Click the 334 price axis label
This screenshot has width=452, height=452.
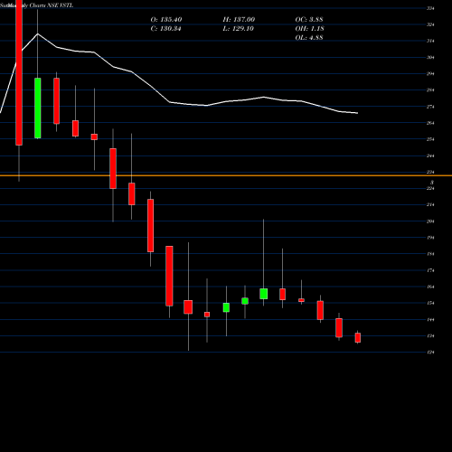coord(430,8)
